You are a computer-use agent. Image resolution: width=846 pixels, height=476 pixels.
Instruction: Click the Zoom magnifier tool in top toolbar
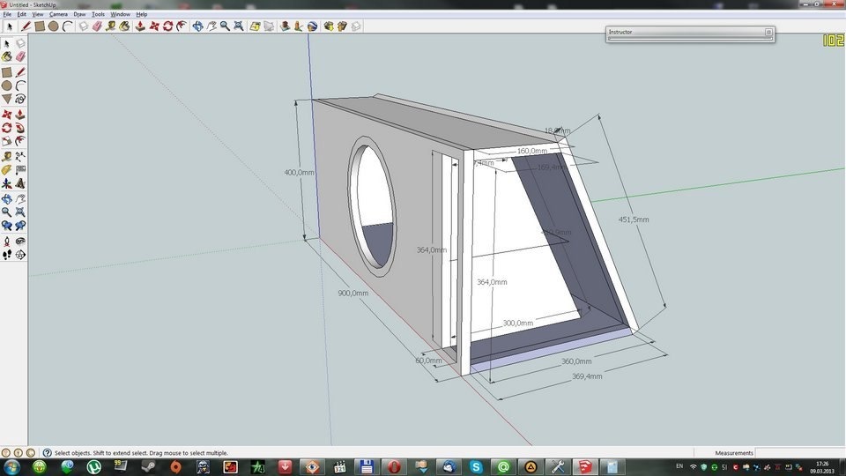pyautogui.click(x=225, y=26)
